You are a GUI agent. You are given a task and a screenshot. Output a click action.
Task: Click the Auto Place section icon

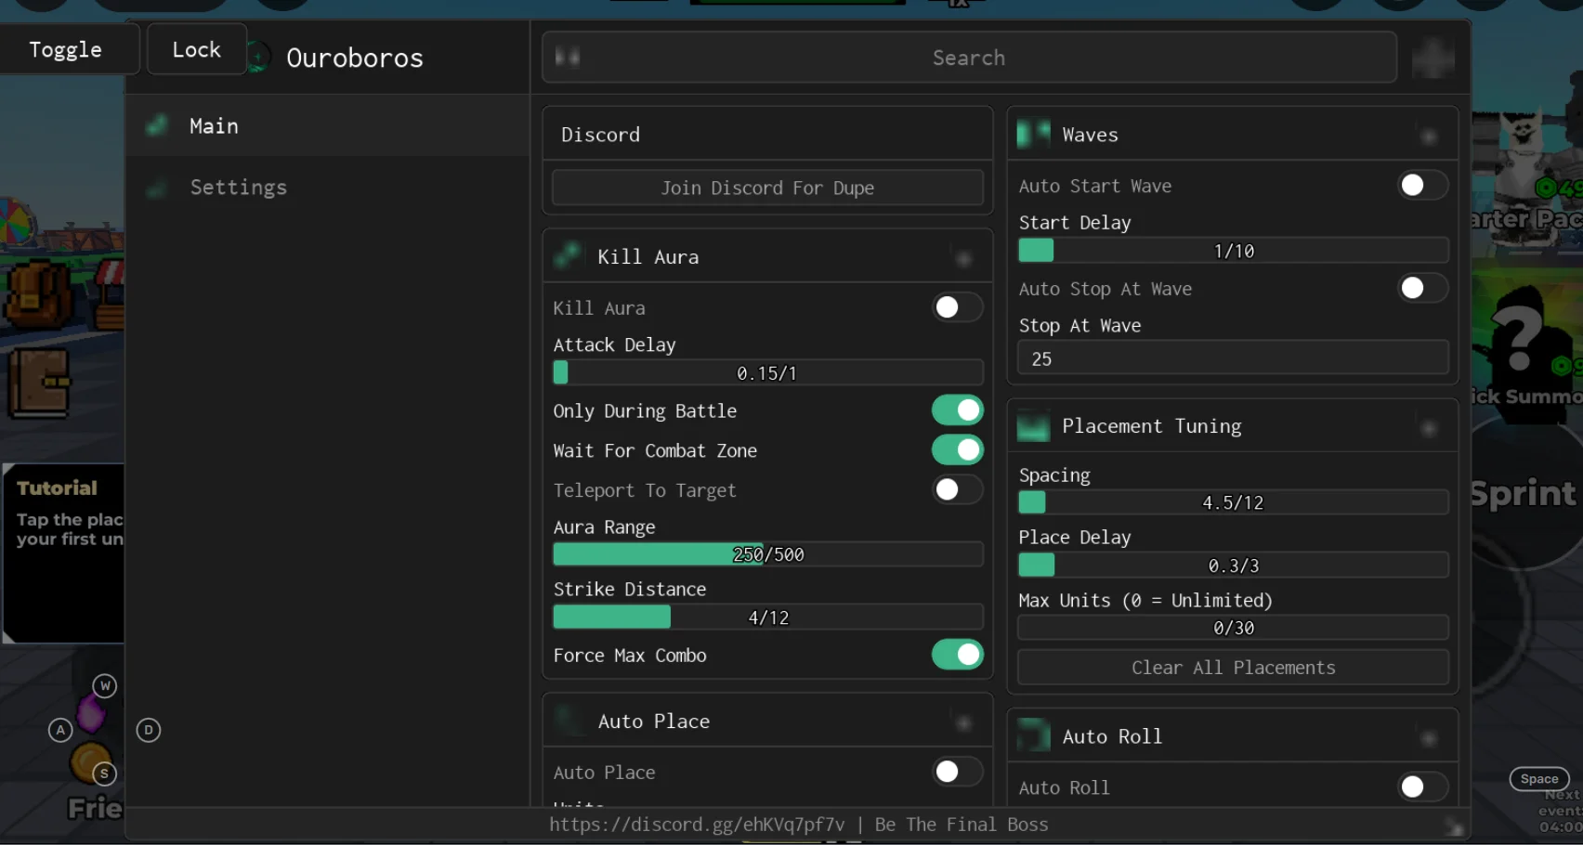tap(568, 721)
